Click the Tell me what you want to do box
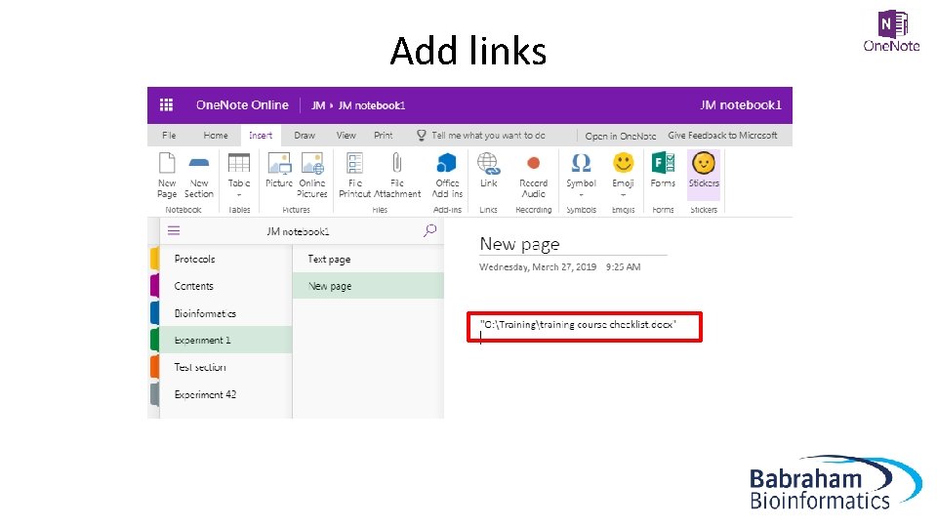Screen dimensions: 937x527 point(481,136)
